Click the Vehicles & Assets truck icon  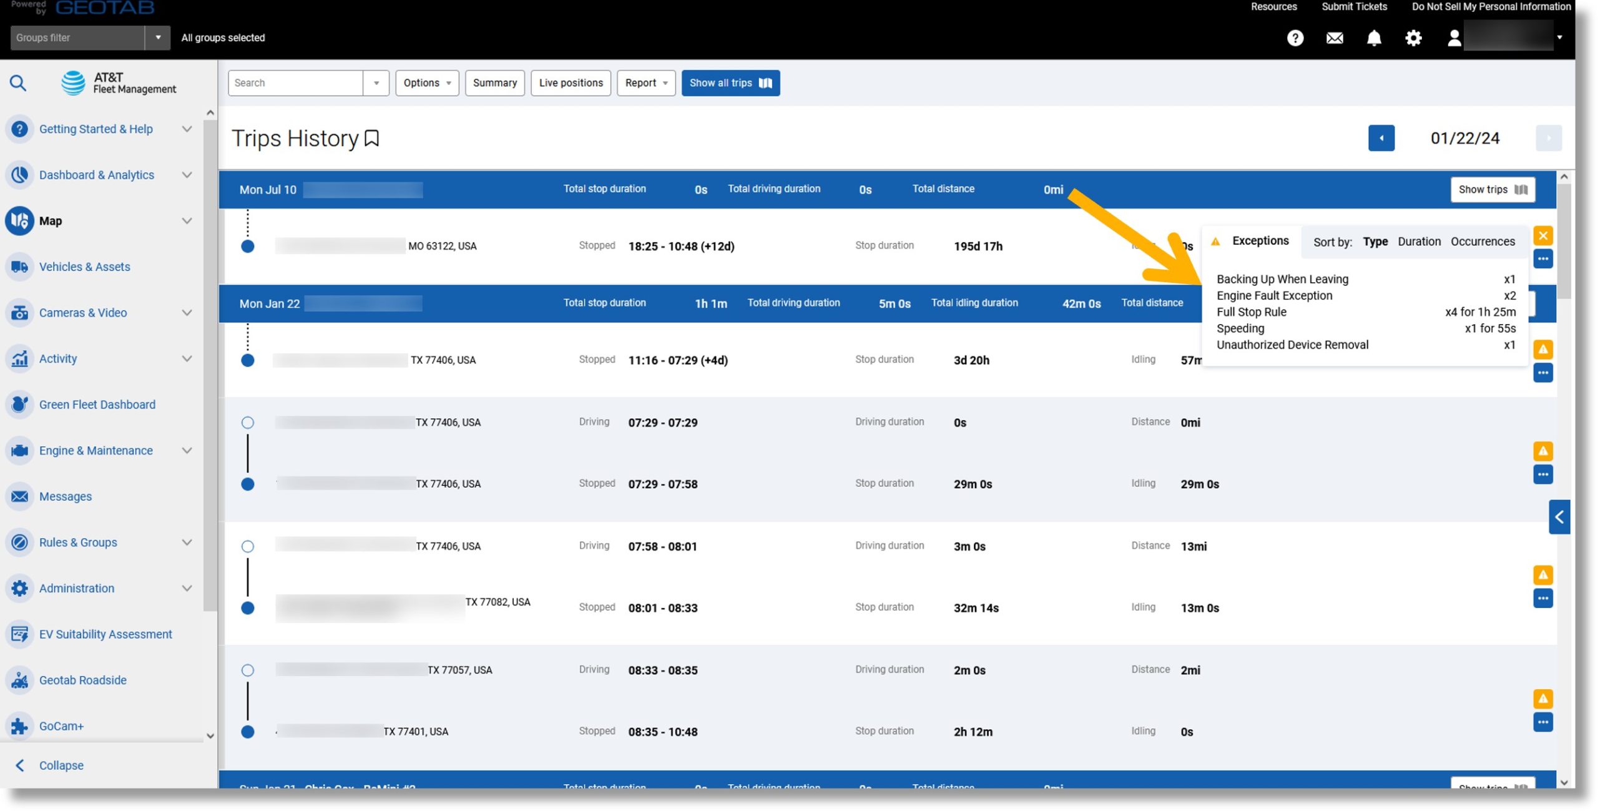click(x=19, y=267)
